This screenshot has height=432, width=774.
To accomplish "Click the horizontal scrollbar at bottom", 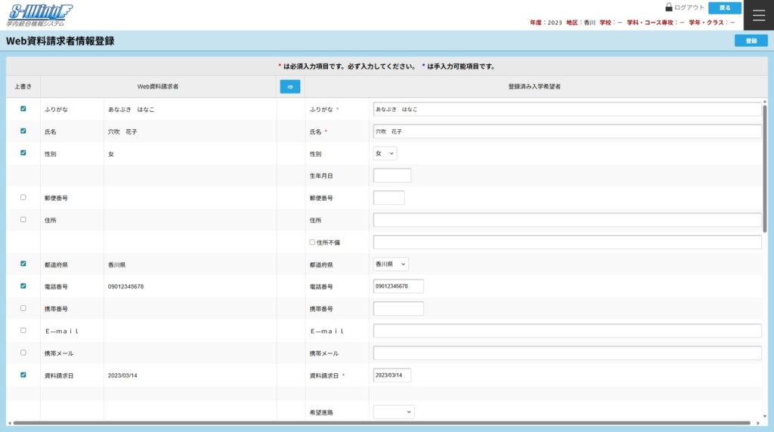I will click(378, 423).
